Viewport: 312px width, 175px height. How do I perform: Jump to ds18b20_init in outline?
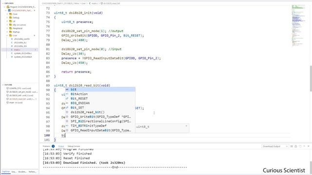coord(20,95)
